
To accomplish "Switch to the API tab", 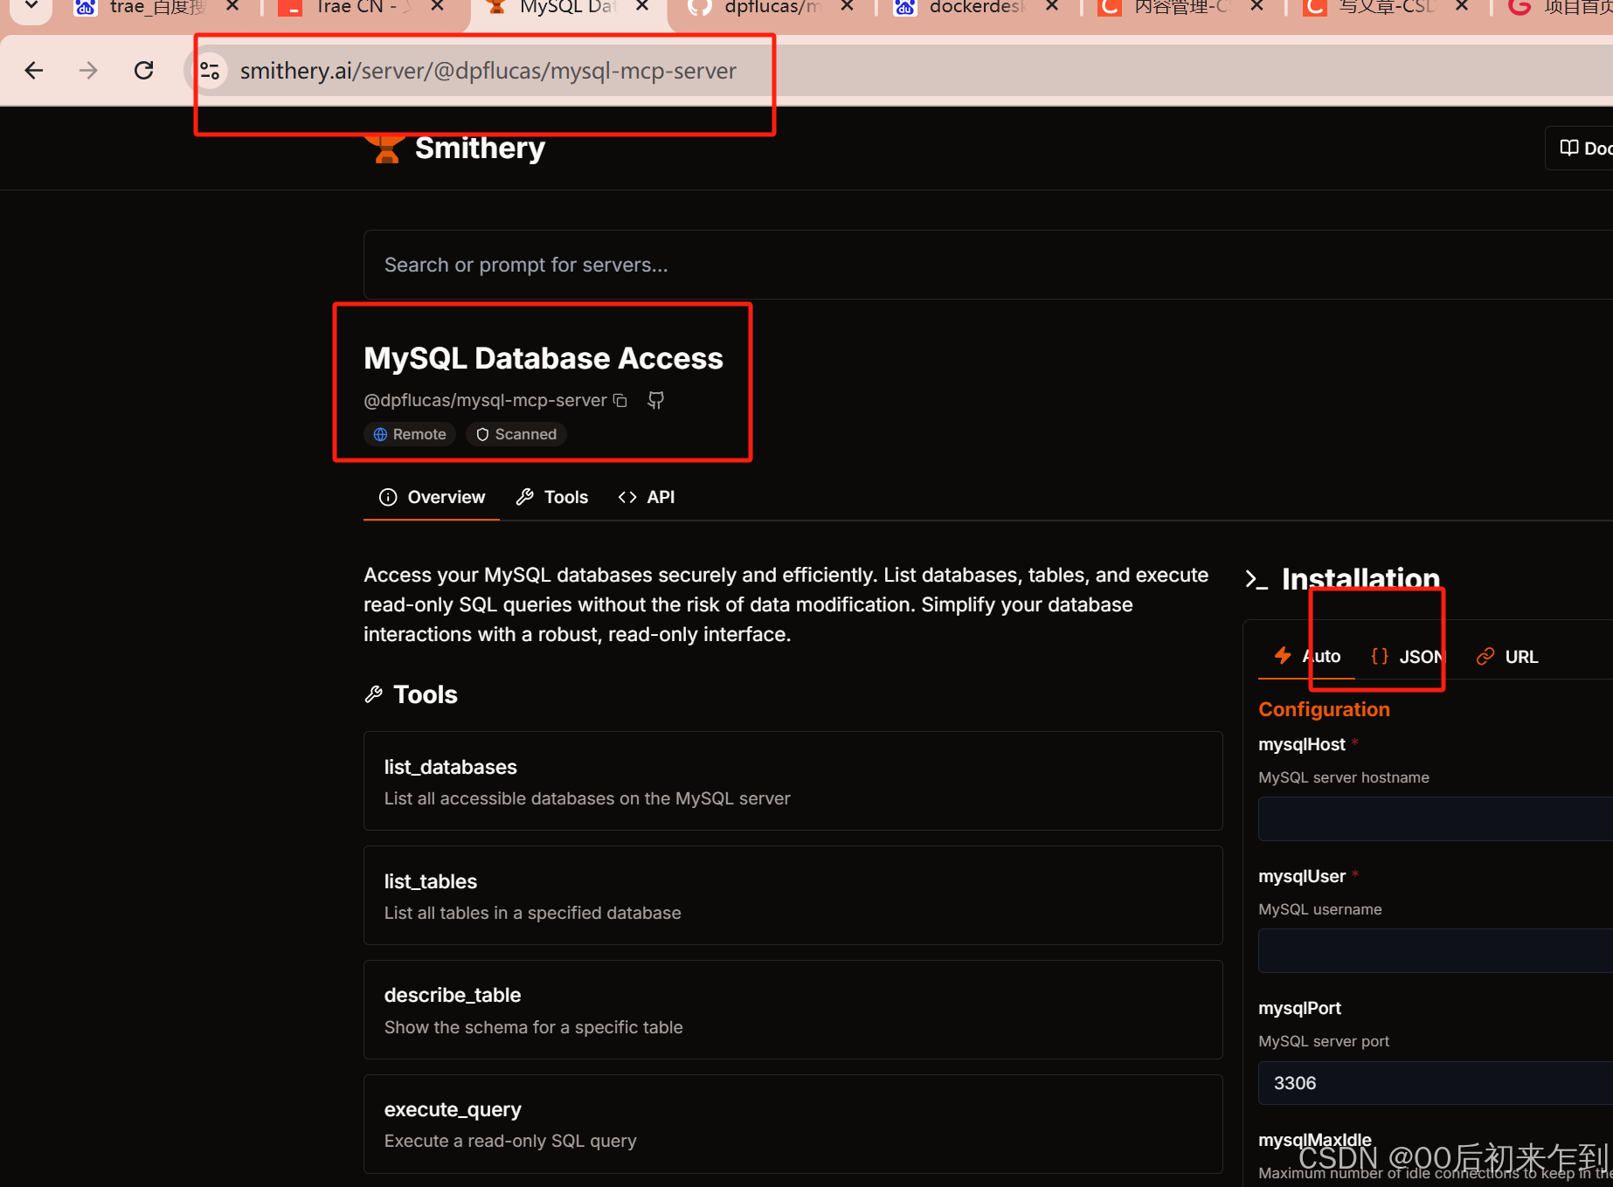I will [647, 496].
